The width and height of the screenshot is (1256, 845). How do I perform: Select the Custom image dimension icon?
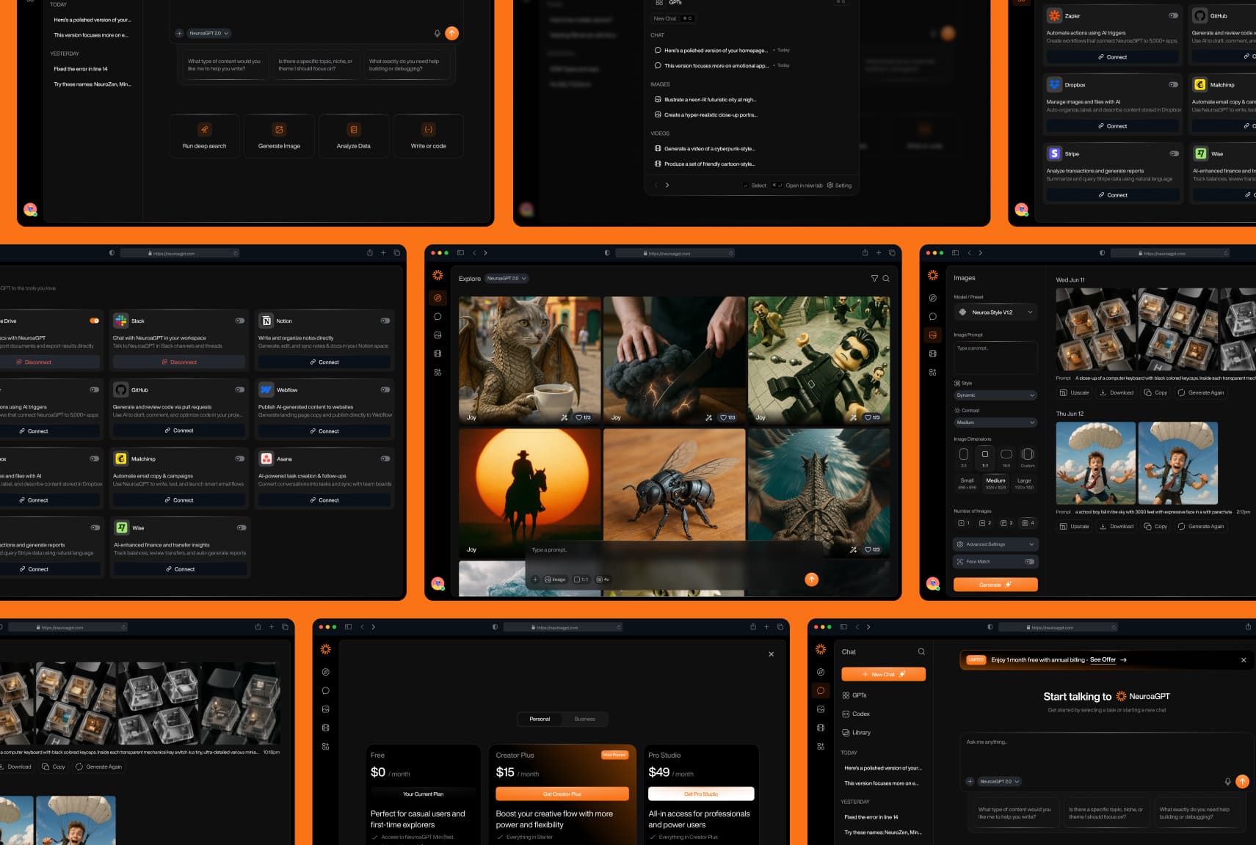[x=1028, y=455]
